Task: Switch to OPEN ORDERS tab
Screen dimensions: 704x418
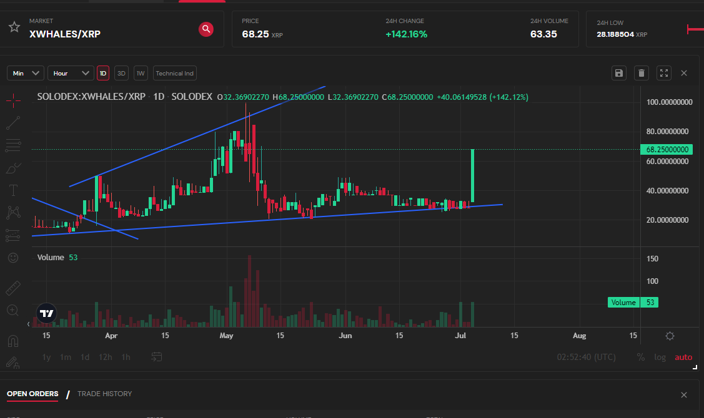Action: pos(32,394)
